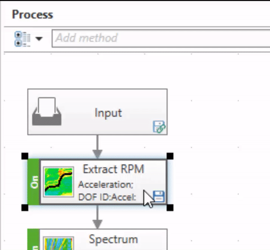Click the Extract RPM thumbnail icon

(x=58, y=182)
